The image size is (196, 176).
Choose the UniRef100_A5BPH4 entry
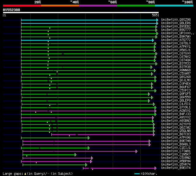pyautogui.click(x=176, y=161)
